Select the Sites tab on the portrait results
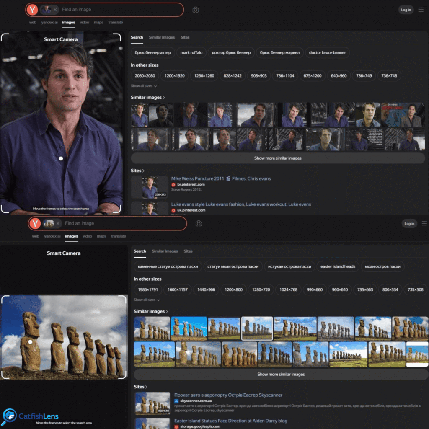The width and height of the screenshot is (429, 429). click(x=185, y=37)
